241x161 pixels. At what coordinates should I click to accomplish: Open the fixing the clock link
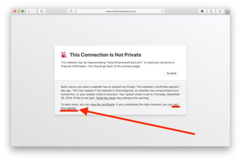click(106, 98)
